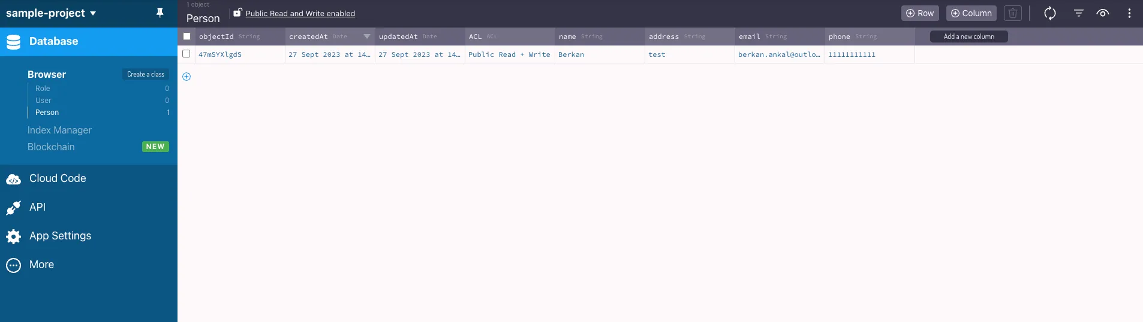Click the updatedAt column header
This screenshot has width=1143, height=322.
point(420,37)
